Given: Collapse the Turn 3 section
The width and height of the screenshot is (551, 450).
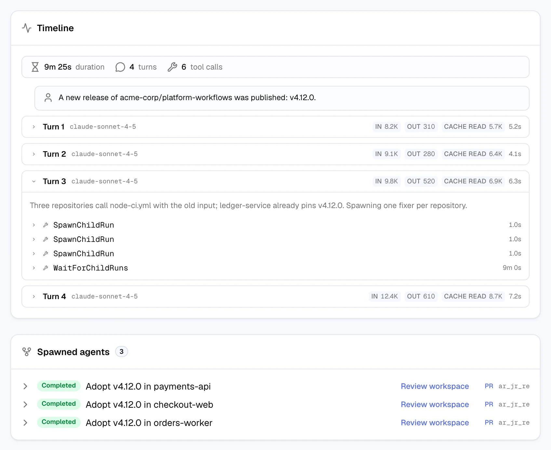Looking at the screenshot, I should (34, 181).
